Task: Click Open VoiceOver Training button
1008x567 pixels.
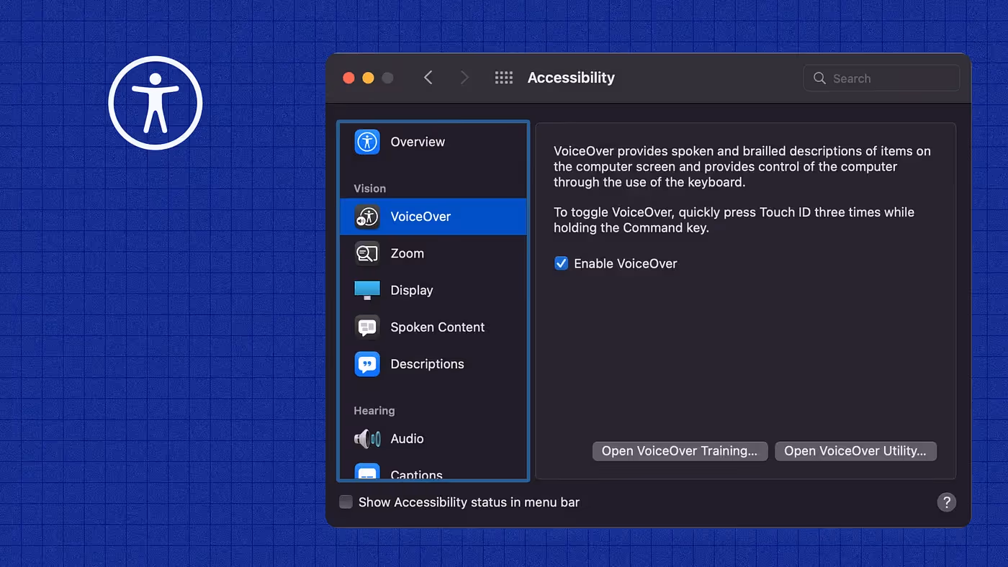Action: coord(680,451)
